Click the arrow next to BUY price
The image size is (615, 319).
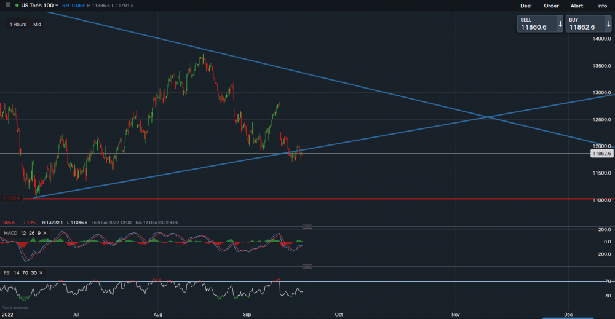click(608, 24)
